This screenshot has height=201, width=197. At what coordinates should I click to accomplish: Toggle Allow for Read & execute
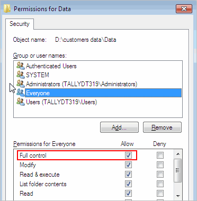128,175
